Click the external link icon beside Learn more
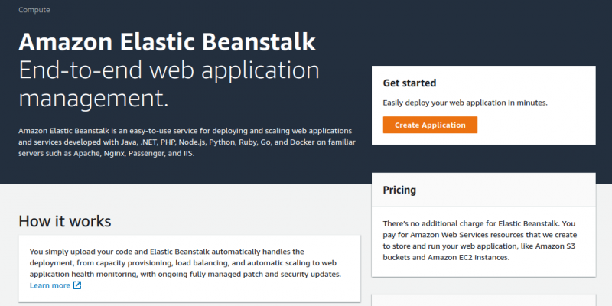Image resolution: width=612 pixels, height=306 pixels. [77, 285]
